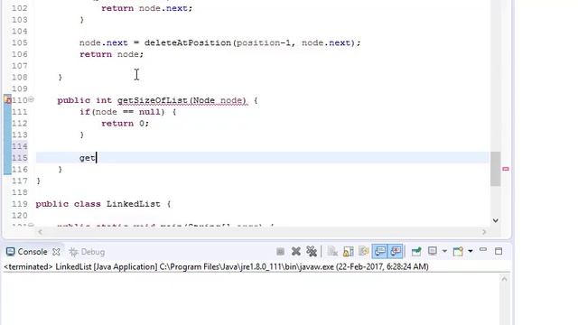The height and width of the screenshot is (325, 578).
Task: Click the editor horizontal scroll left arrow
Action: [x=40, y=232]
